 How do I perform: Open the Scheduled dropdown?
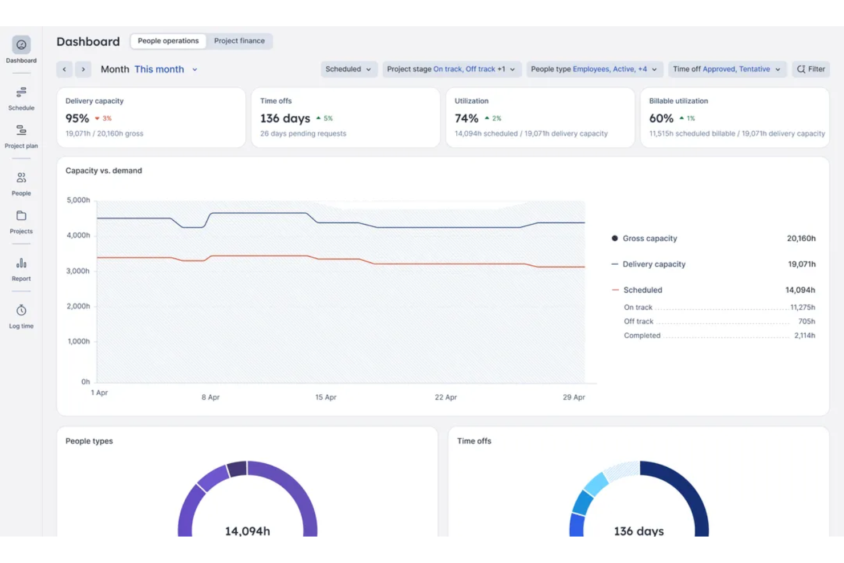tap(348, 69)
